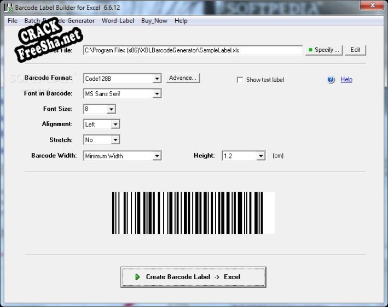The image size is (388, 307).
Task: Open the Word-Label menu
Action: pos(118,21)
